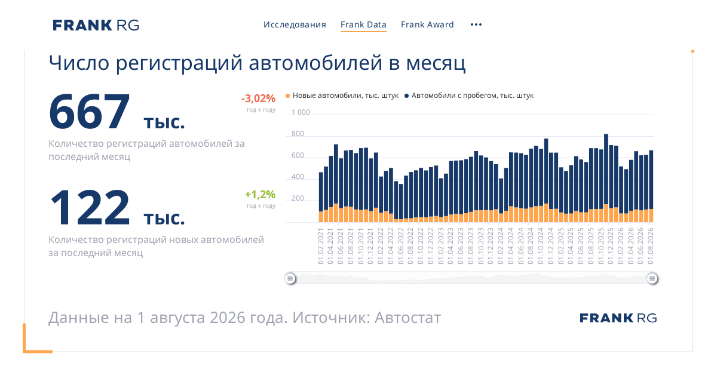The image size is (717, 376).
Task: Open the Исследования menu item
Action: coord(295,24)
